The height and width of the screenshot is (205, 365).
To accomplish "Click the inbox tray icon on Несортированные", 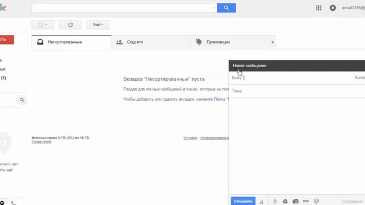I will 40,42.
